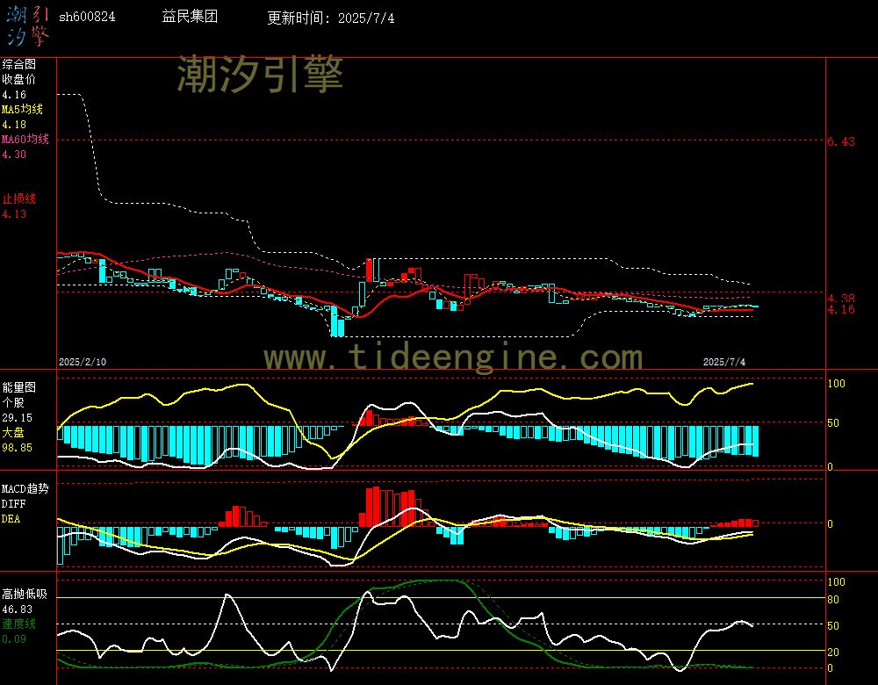The height and width of the screenshot is (685, 878).
Task: Select the 大盘 value 98.85
Action: (18, 448)
